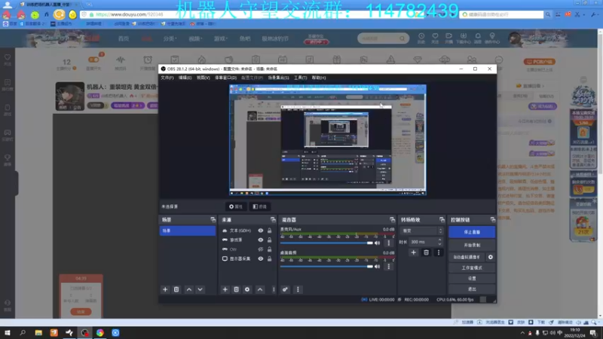Open OBS 场景集合(S) menu
The height and width of the screenshot is (339, 603).
278,78
